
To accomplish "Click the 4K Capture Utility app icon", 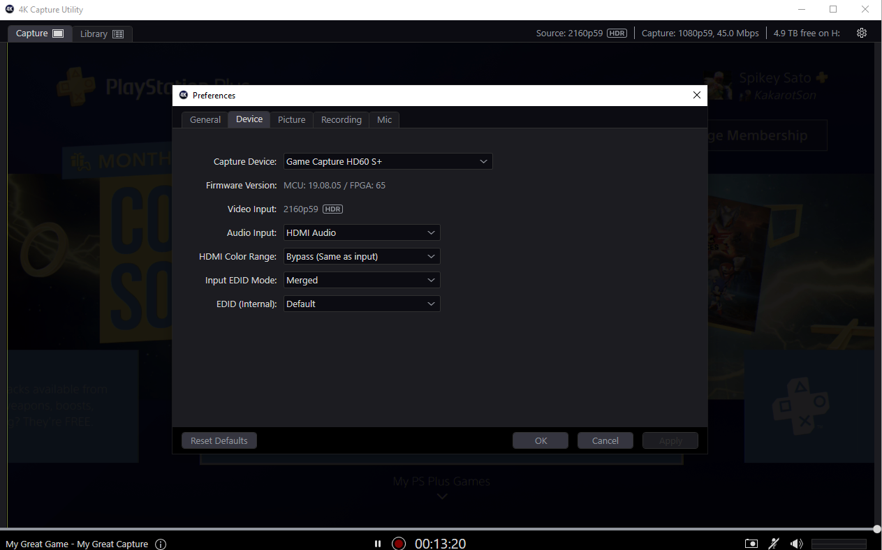I will (10, 9).
